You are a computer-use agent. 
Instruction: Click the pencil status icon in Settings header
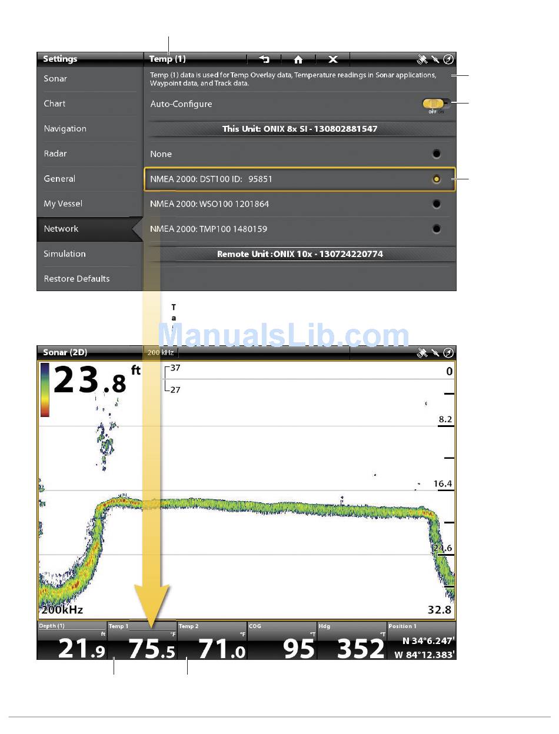tap(435, 59)
